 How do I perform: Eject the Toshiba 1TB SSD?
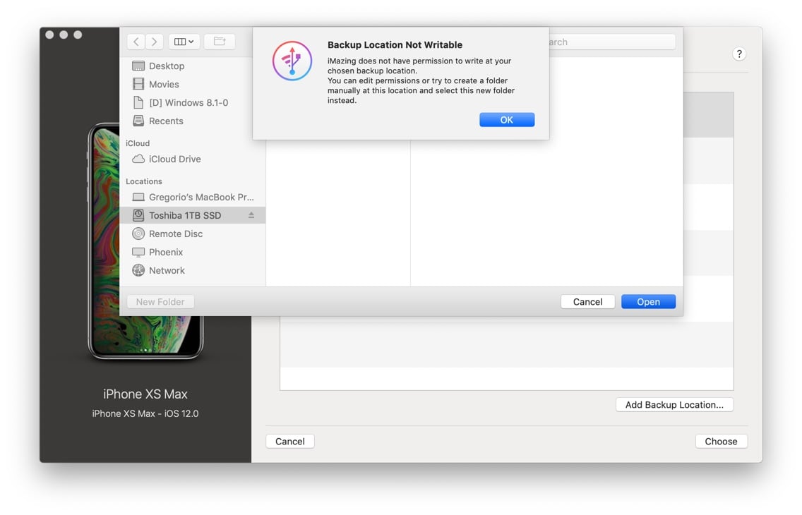pos(251,215)
